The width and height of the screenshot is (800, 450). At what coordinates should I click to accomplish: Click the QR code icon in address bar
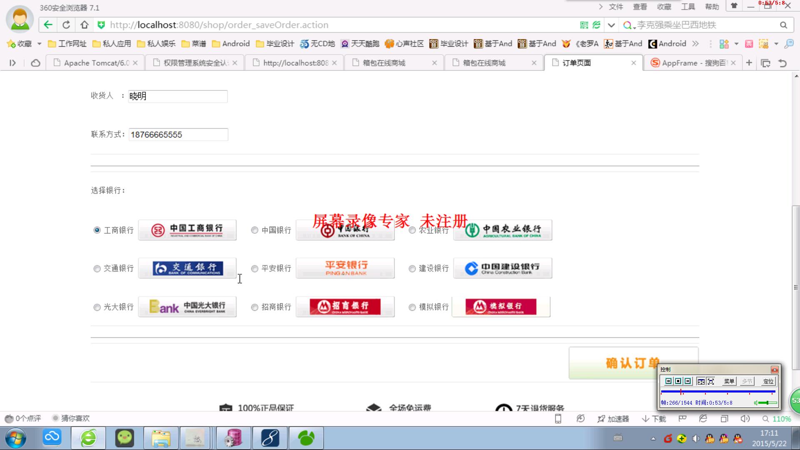[584, 25]
